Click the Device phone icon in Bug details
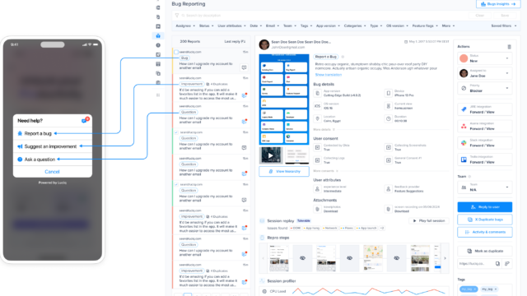The width and height of the screenshot is (527, 296). pos(388,93)
